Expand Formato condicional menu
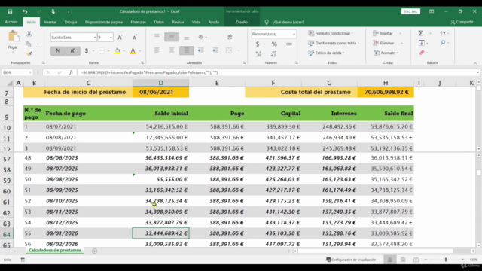The height and width of the screenshot is (271, 482). tap(331, 33)
